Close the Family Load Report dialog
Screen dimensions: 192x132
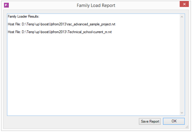(x=184, y=4)
